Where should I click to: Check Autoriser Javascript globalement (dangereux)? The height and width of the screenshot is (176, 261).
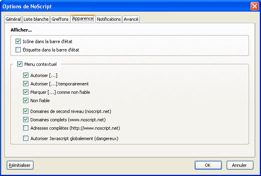coord(26,138)
